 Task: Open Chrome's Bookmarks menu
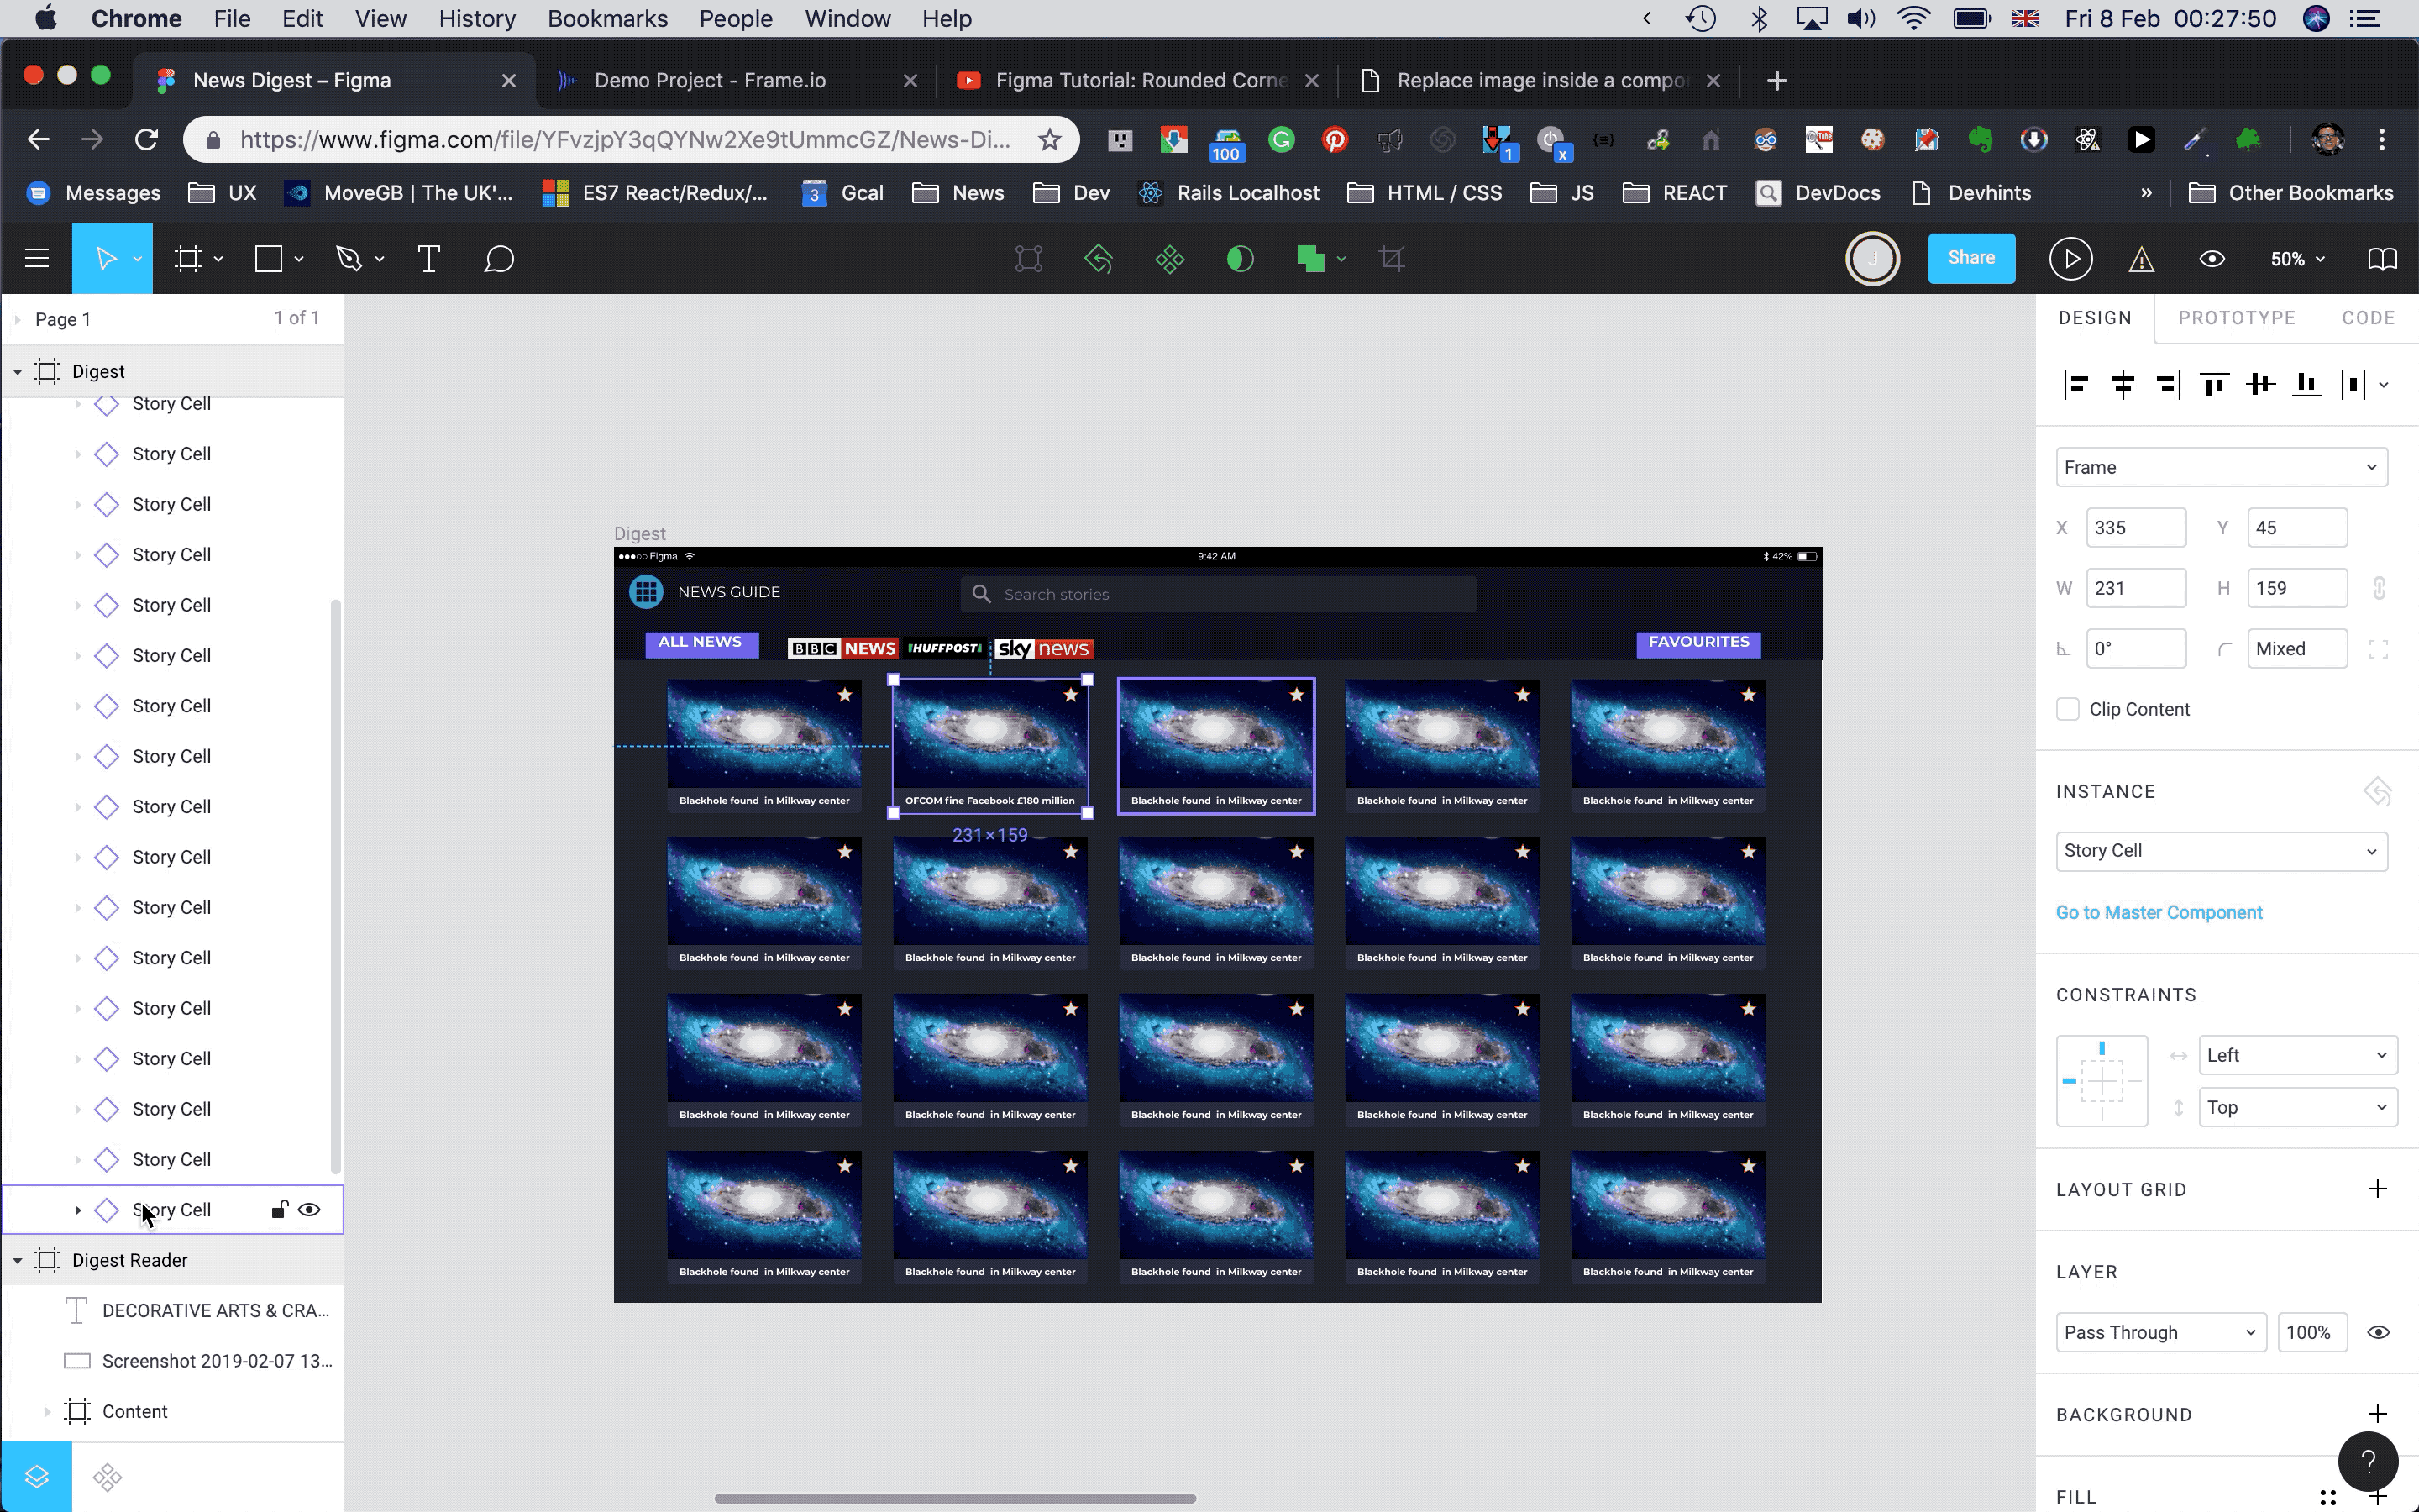608,19
